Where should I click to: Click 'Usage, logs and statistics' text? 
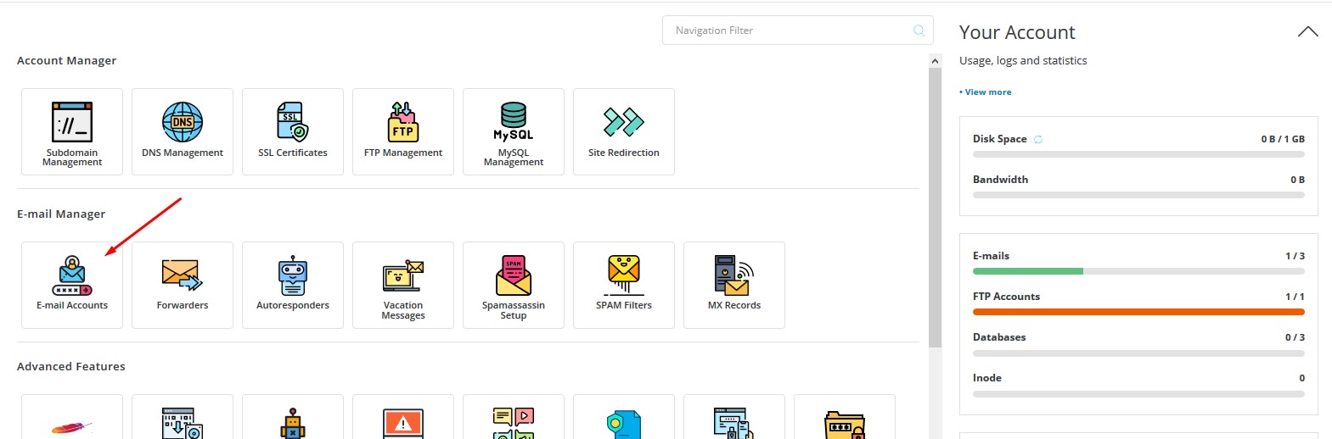click(x=1023, y=61)
